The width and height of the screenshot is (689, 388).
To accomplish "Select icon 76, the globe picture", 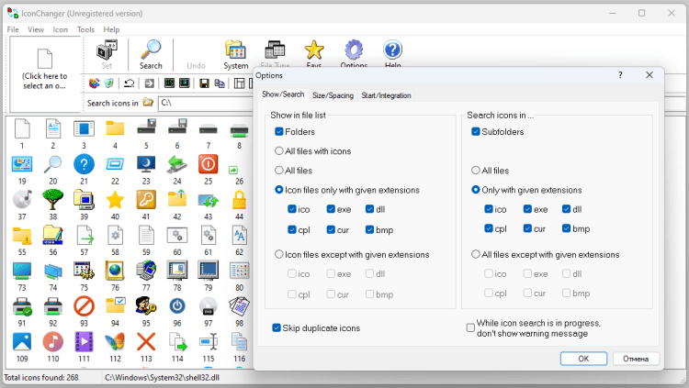I will 115,271.
